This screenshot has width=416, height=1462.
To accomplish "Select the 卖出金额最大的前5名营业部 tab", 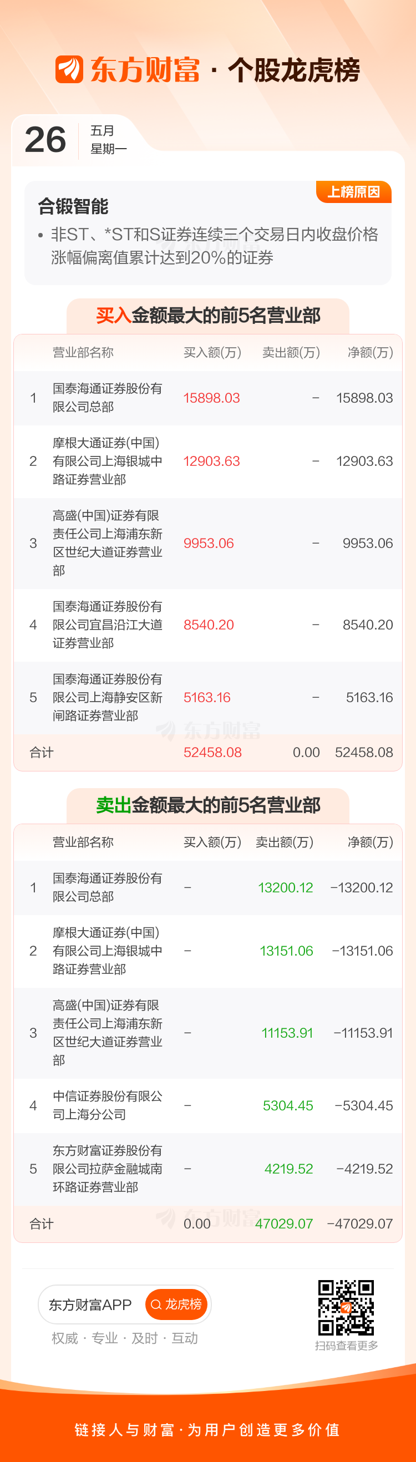I will point(207,805).
